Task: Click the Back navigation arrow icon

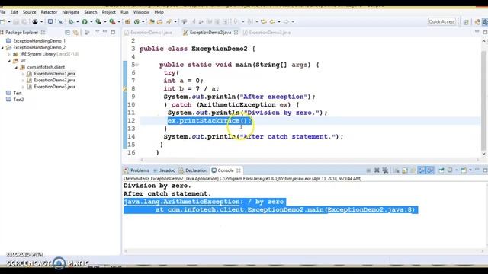Action: click(x=272, y=22)
